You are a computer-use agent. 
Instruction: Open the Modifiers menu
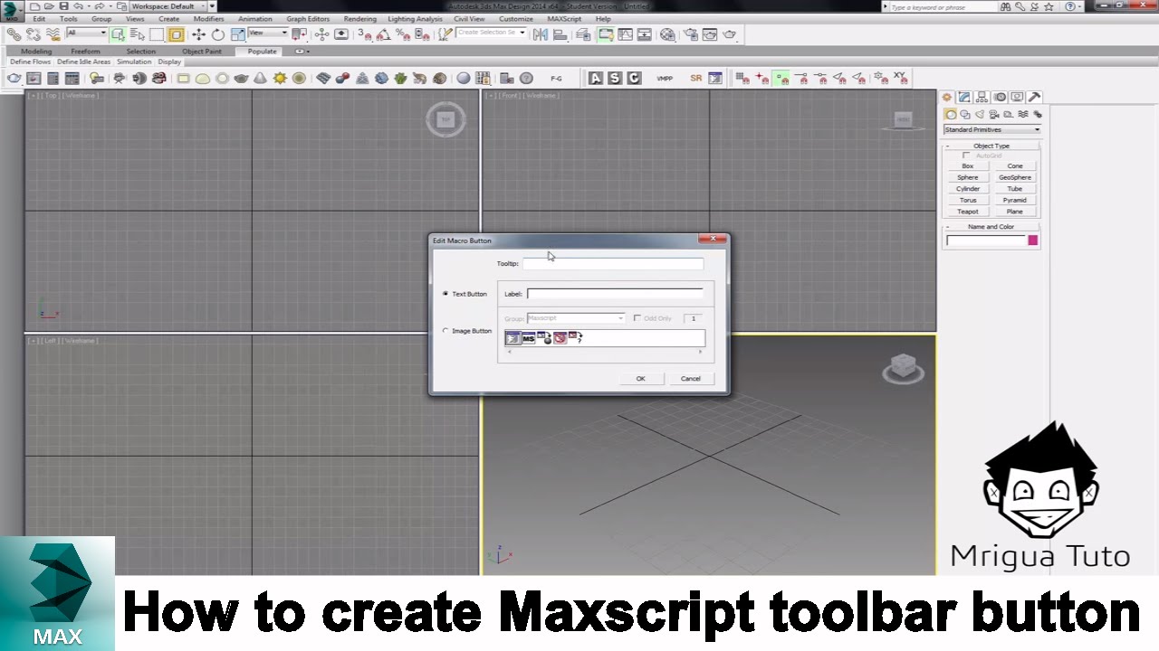(x=209, y=19)
